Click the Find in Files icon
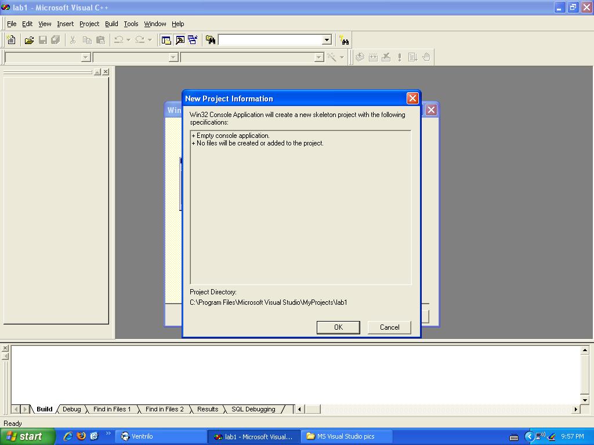The height and width of the screenshot is (445, 594). coord(211,40)
